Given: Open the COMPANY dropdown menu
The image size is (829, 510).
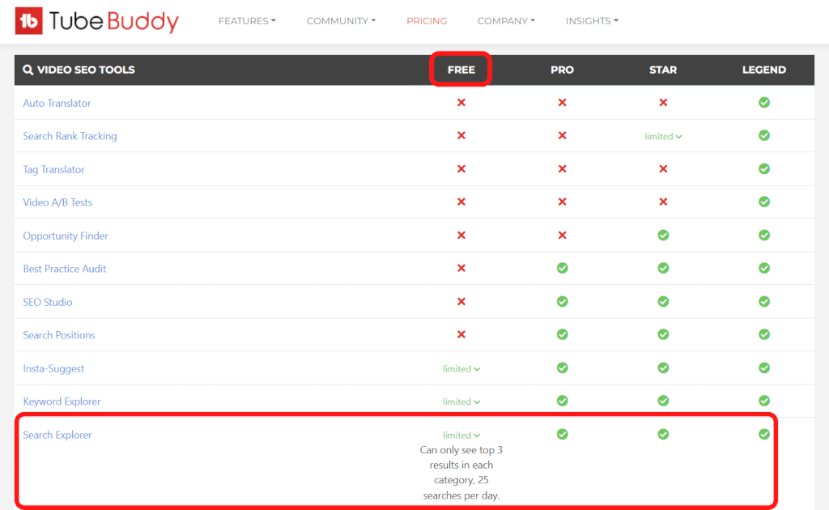Looking at the screenshot, I should click(x=506, y=21).
